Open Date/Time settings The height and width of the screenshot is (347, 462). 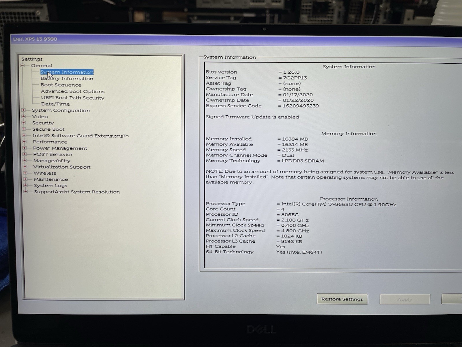55,104
